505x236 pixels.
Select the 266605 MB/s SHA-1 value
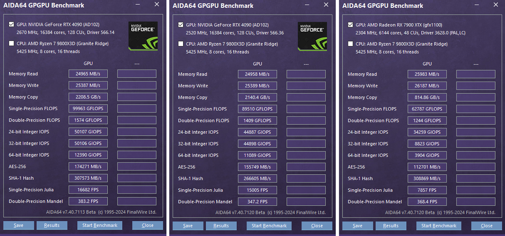tap(257, 178)
